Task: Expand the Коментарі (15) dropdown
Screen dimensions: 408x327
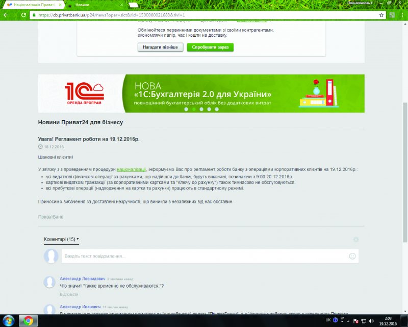Action: point(61,239)
